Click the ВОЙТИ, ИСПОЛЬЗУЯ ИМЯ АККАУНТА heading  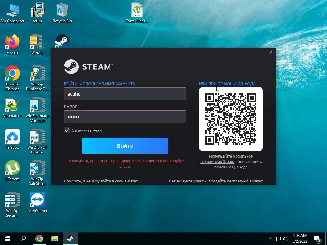pyautogui.click(x=100, y=84)
